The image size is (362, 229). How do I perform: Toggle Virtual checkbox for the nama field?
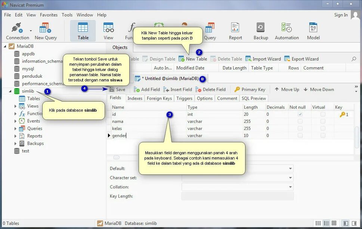pos(323,121)
